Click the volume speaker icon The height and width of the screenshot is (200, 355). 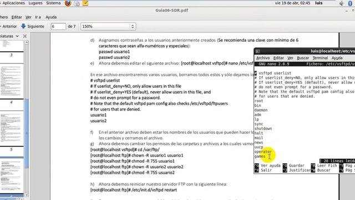(342, 3)
